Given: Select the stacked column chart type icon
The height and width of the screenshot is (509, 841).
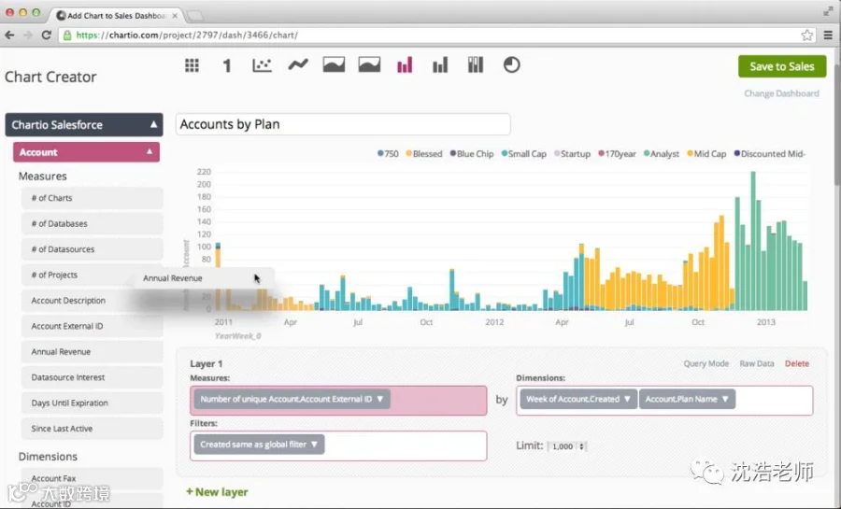Looking at the screenshot, I should pos(476,64).
